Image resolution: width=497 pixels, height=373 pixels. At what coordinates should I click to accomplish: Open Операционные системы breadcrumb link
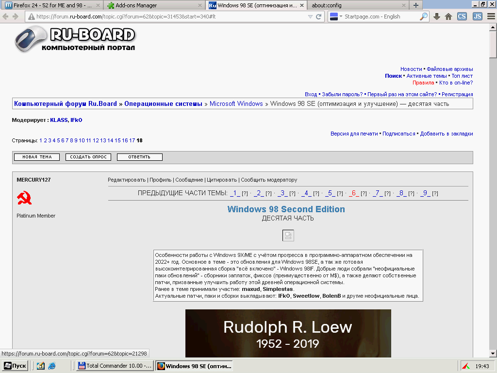163,104
